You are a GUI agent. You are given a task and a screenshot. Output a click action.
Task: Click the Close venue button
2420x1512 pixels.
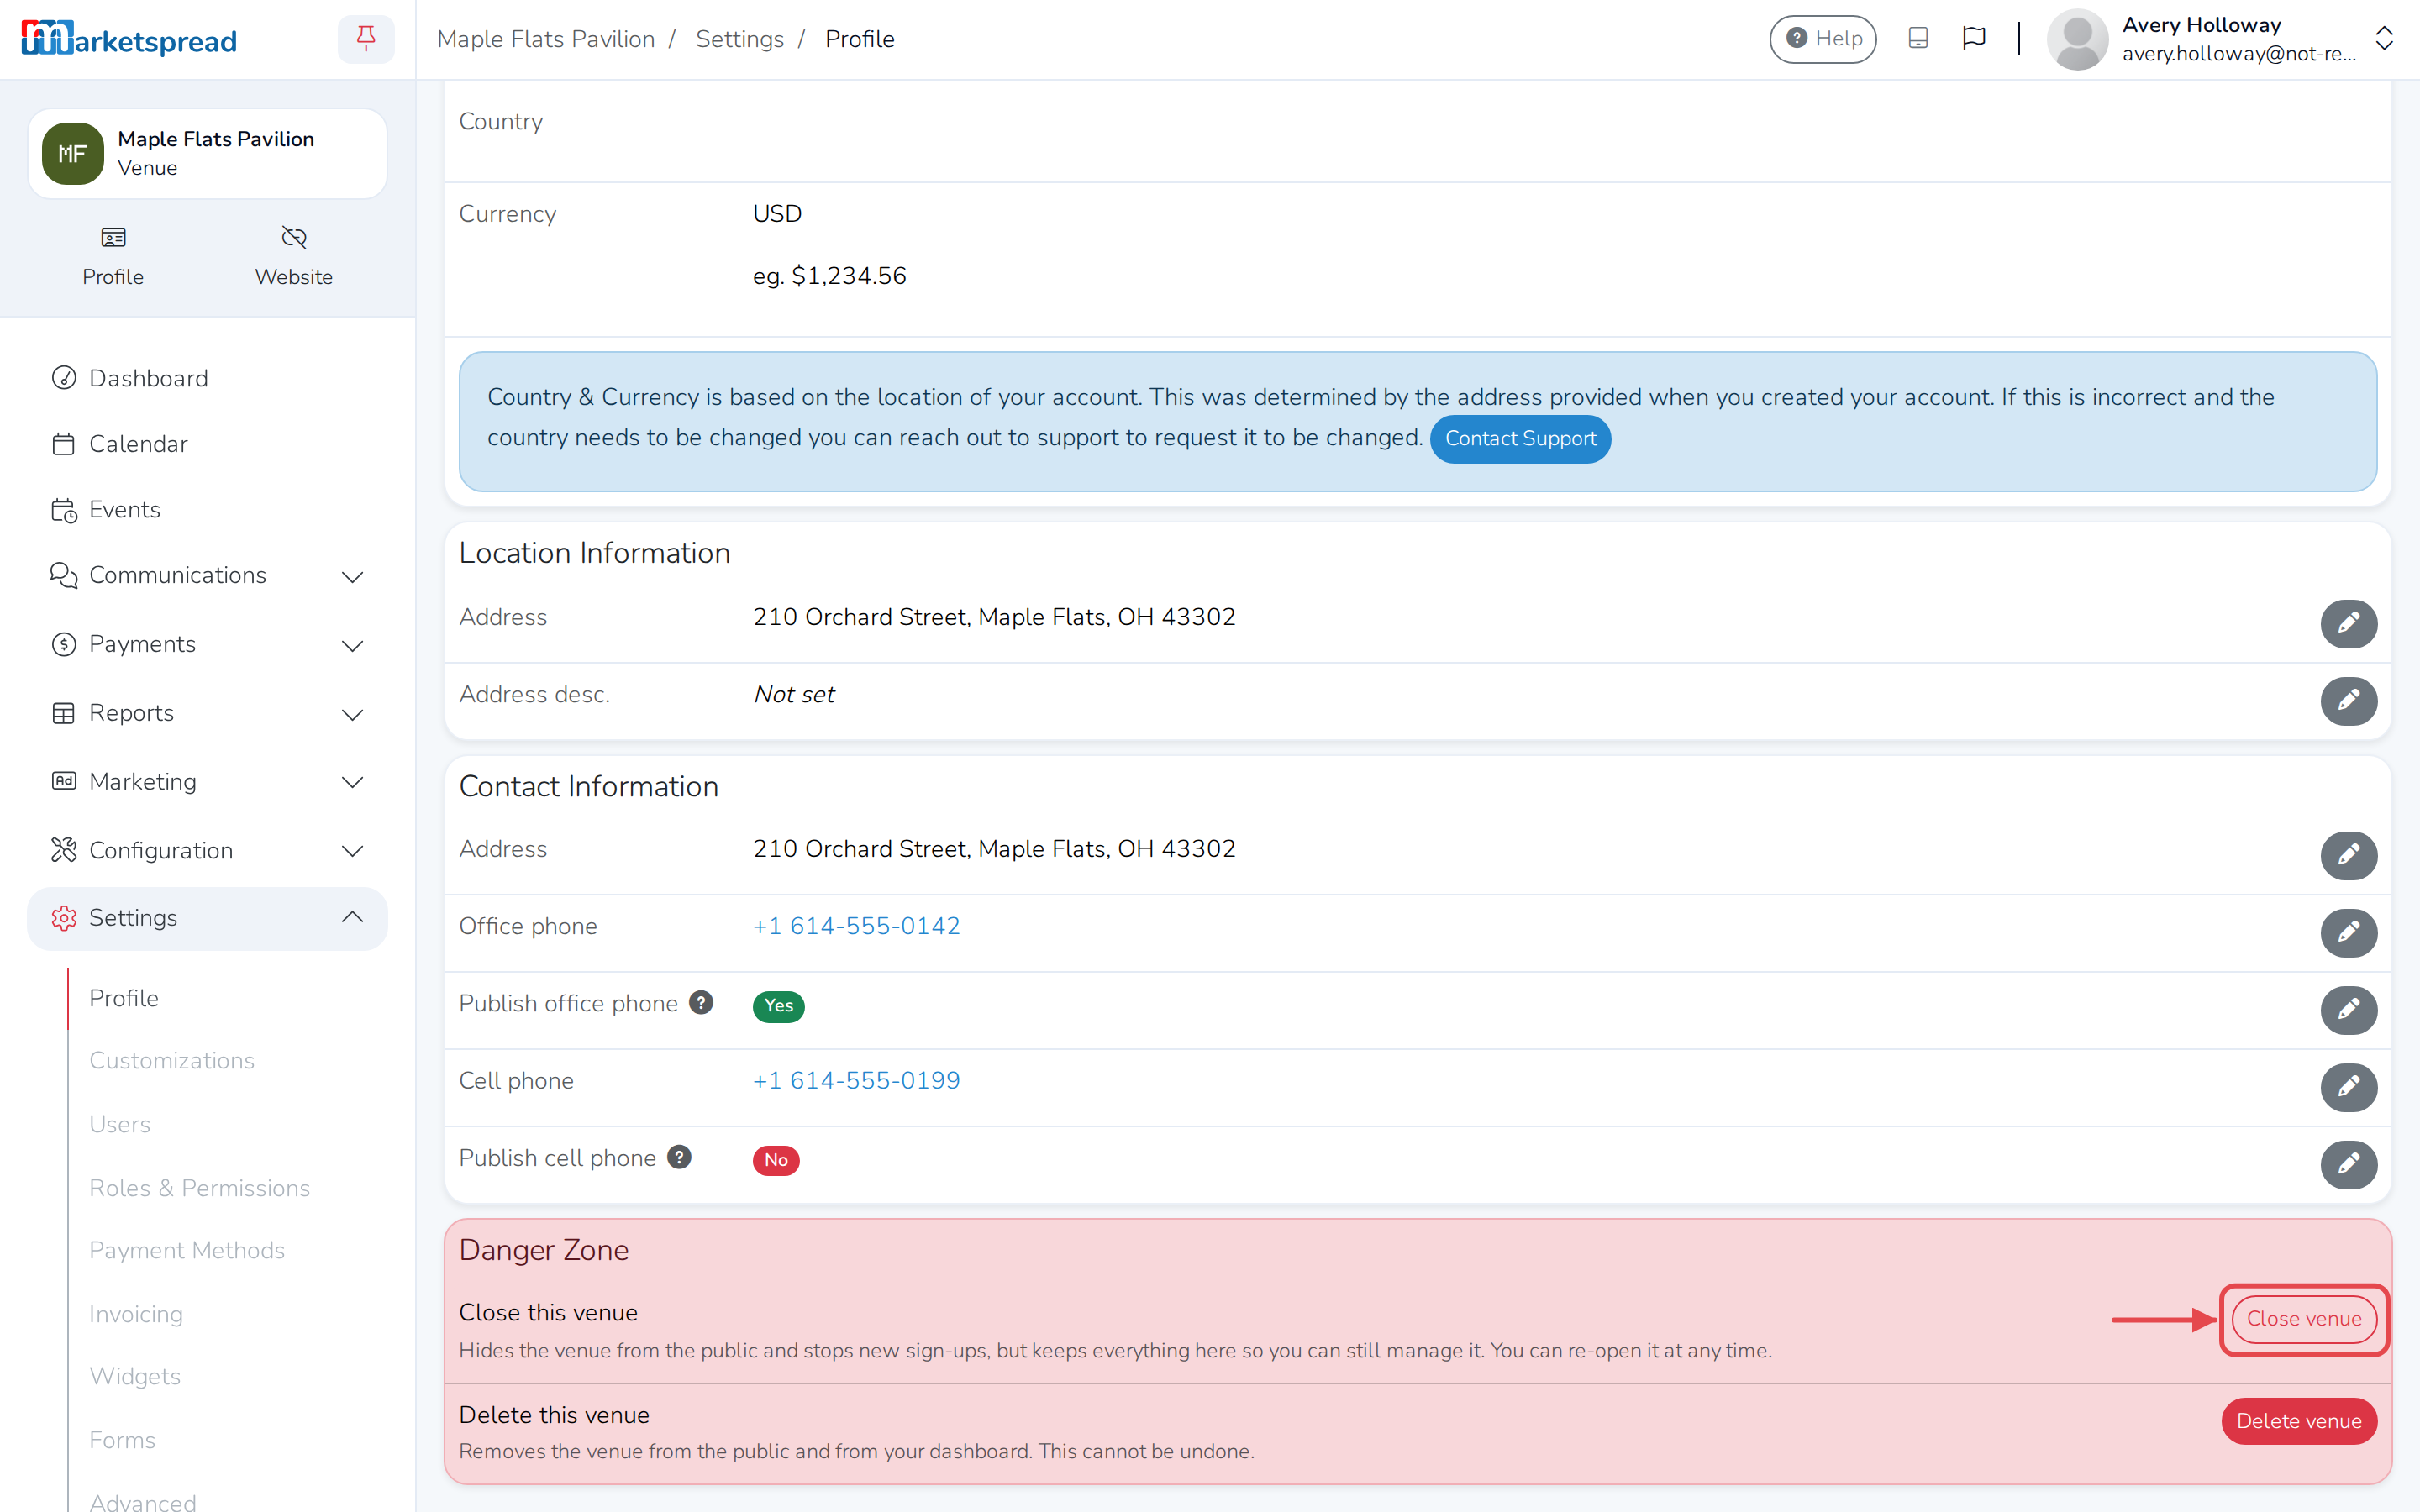[x=2303, y=1319]
